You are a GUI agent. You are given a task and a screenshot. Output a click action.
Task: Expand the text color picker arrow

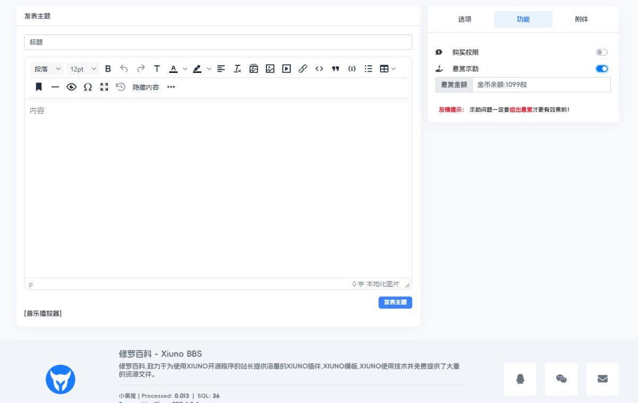pos(185,68)
